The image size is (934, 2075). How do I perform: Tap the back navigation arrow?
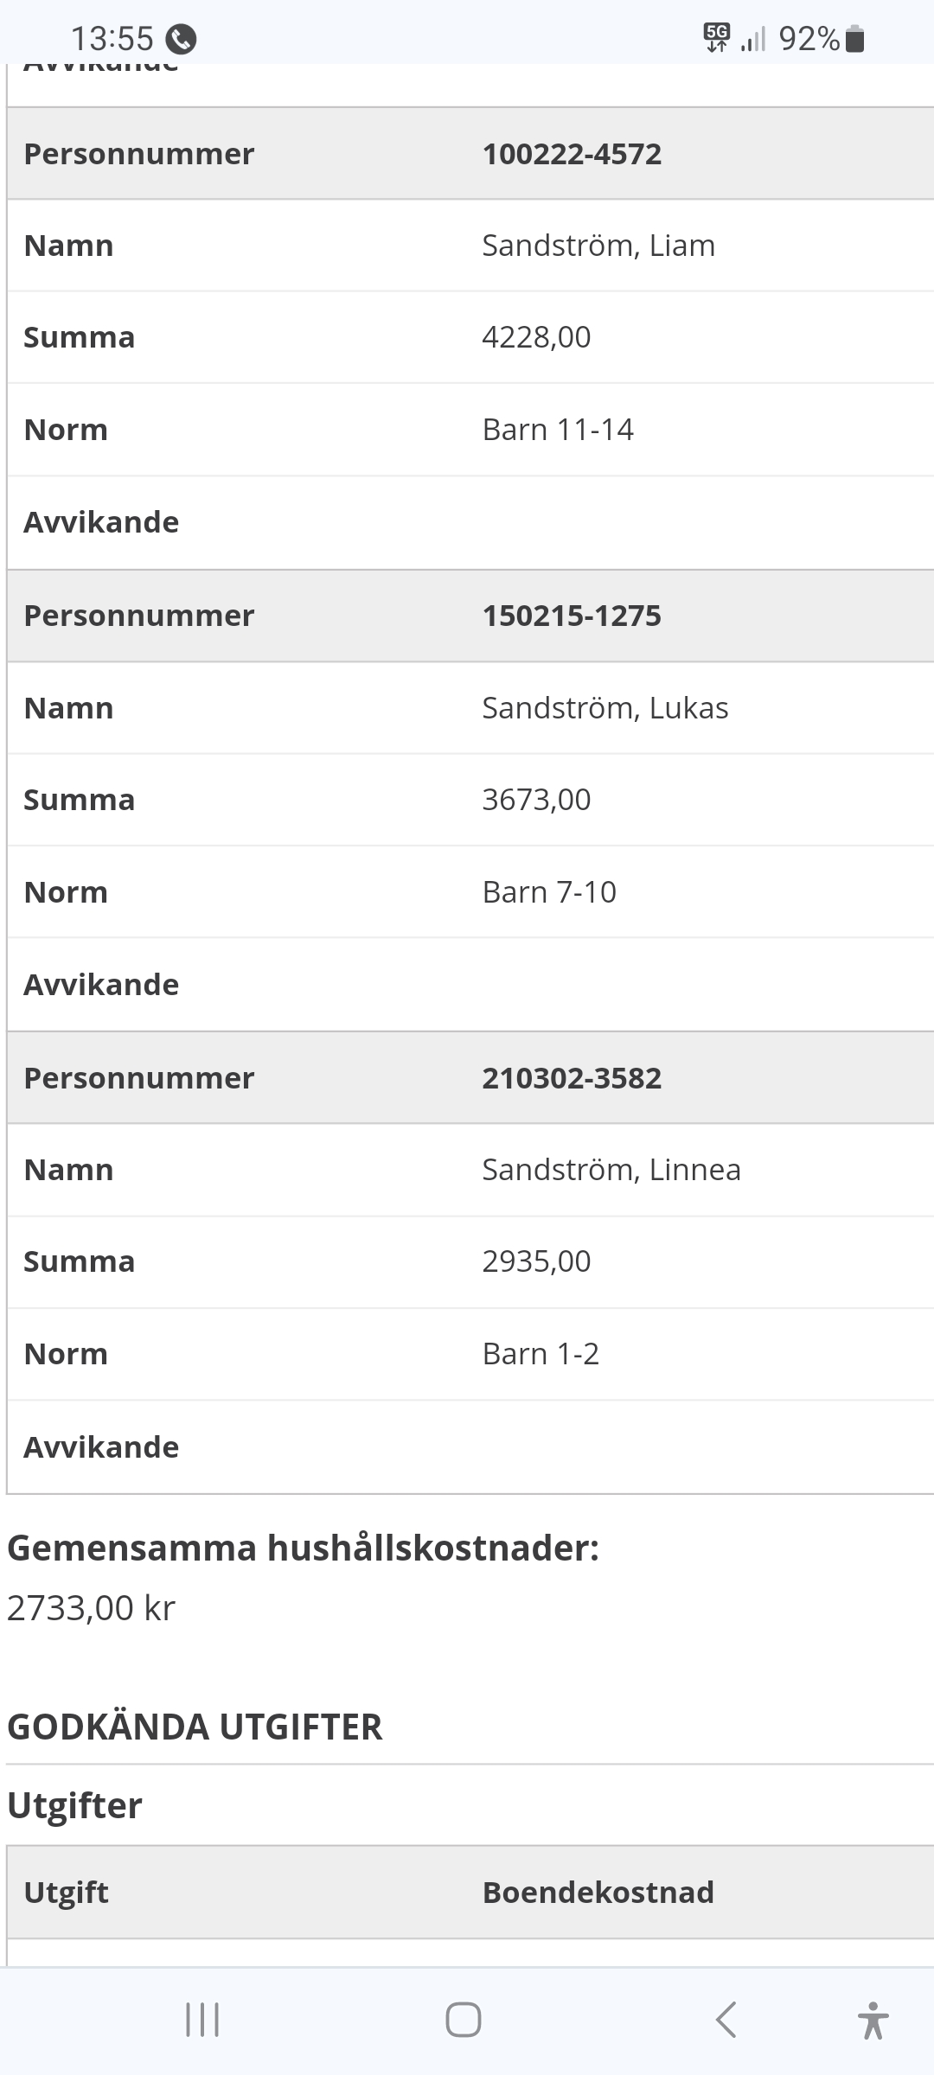(x=726, y=2021)
